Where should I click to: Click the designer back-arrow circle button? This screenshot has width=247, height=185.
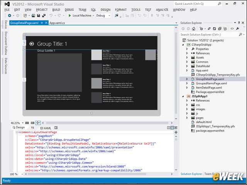click(x=32, y=44)
